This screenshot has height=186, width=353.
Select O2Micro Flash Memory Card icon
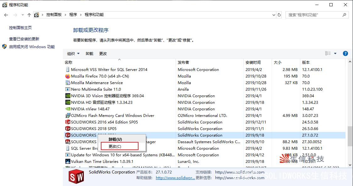tap(68, 116)
